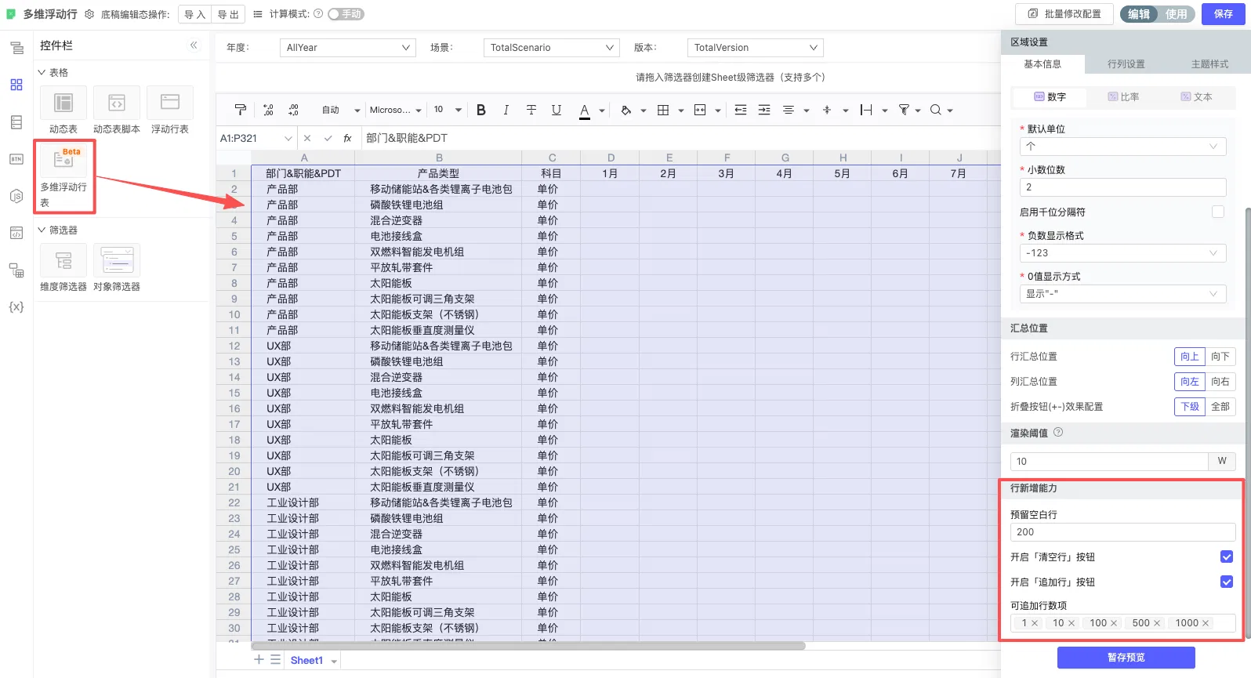Open the cell borders tool
Image resolution: width=1251 pixels, height=678 pixels.
[x=663, y=110]
